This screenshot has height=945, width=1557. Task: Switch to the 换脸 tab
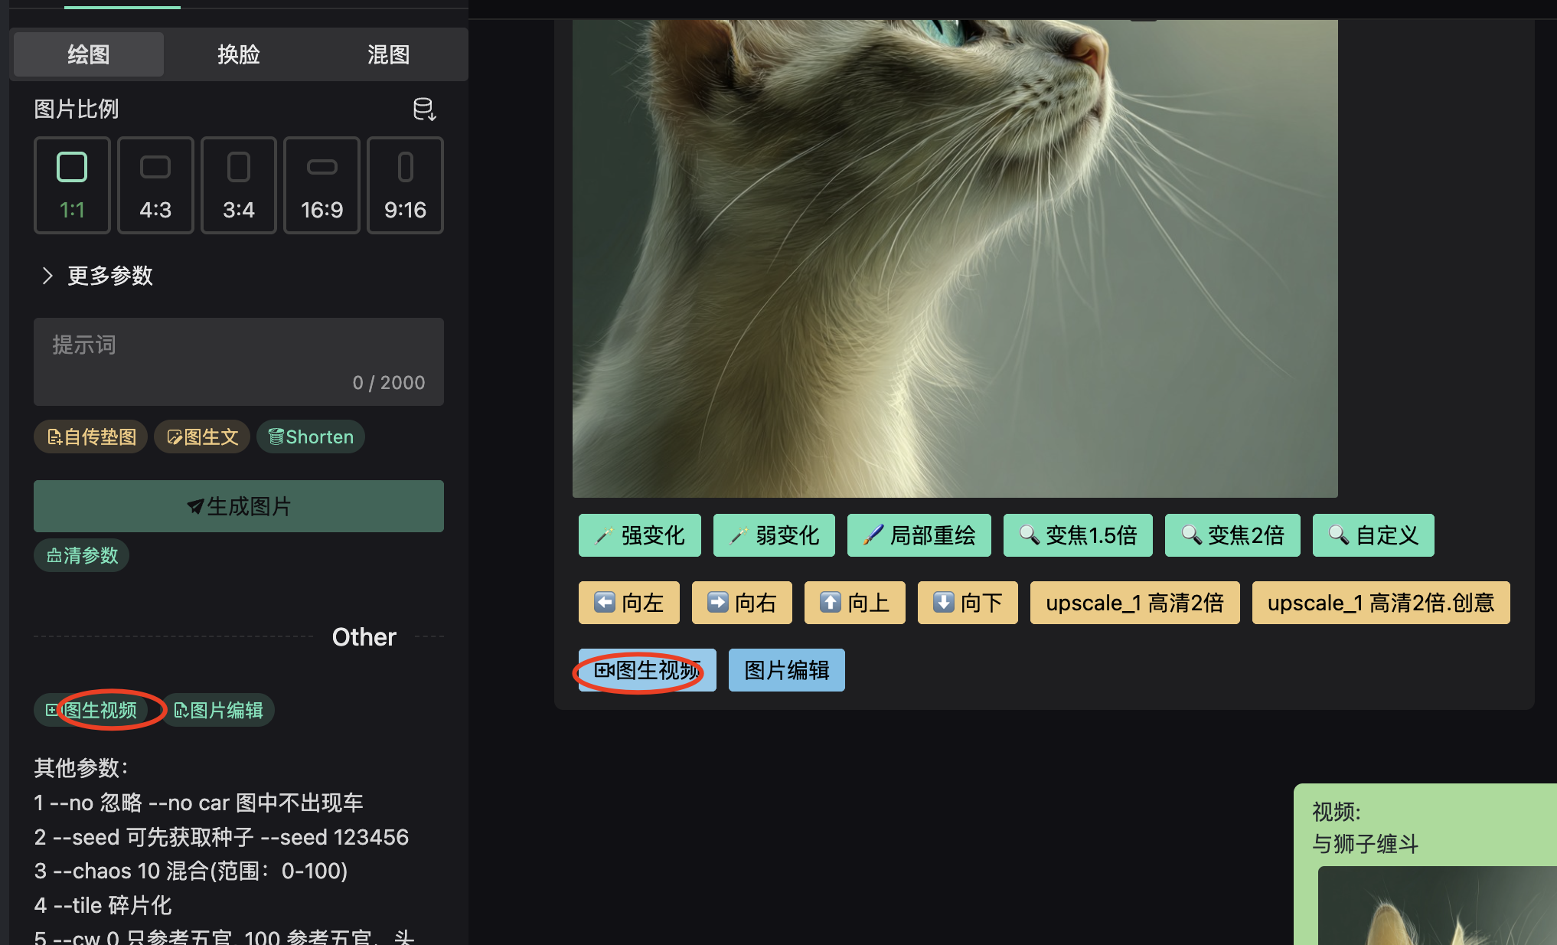(238, 54)
